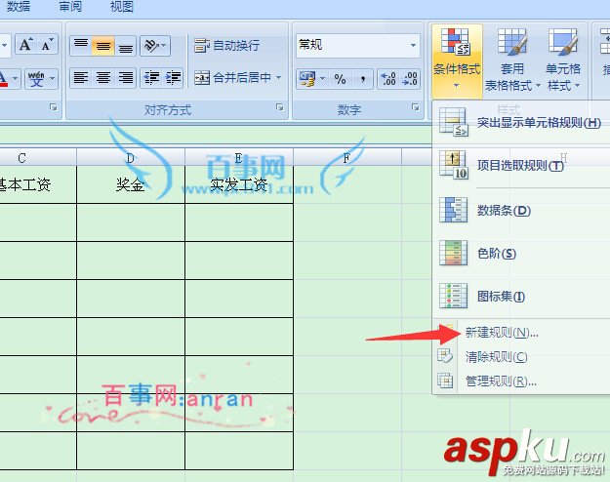The width and height of the screenshot is (610, 482).
Task: Open number format dialog launcher in 数字
Action: point(416,107)
